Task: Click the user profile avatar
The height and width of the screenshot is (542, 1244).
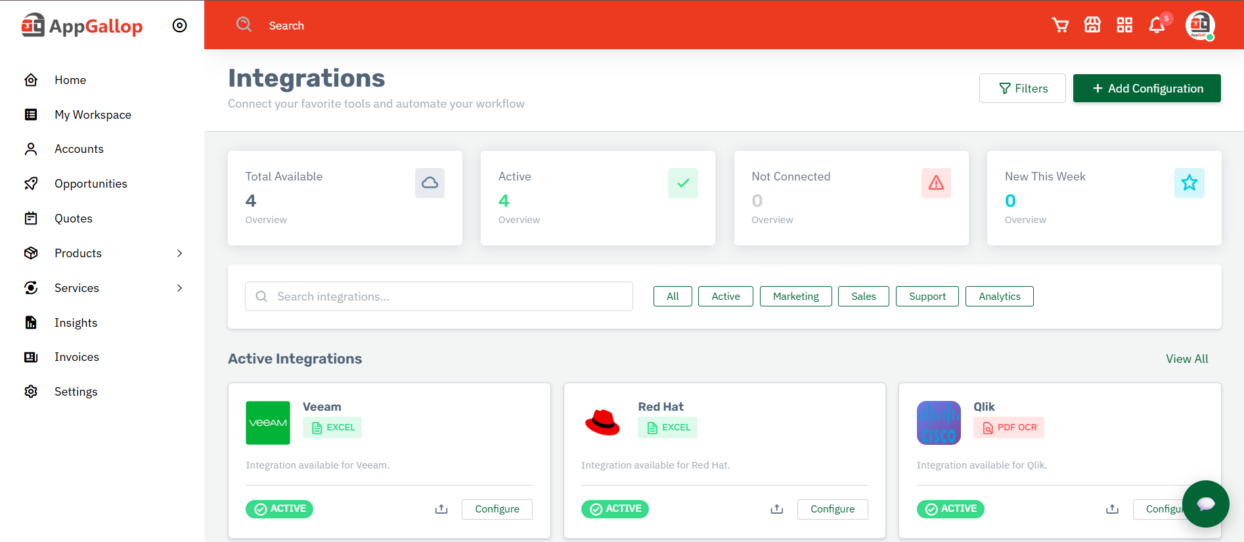Action: tap(1200, 26)
